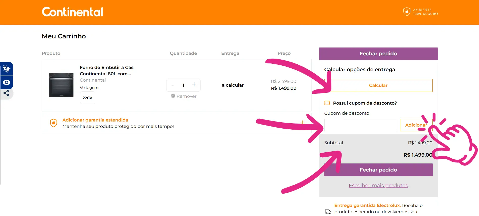
Task: Click the Continental brand name under the product
Action: (93, 80)
